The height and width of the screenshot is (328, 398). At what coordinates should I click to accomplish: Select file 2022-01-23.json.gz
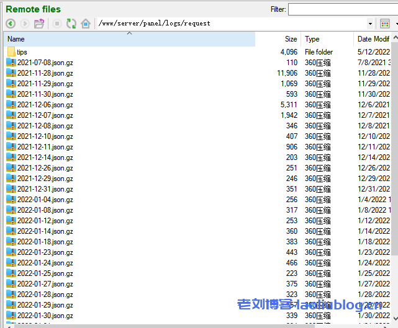point(45,252)
